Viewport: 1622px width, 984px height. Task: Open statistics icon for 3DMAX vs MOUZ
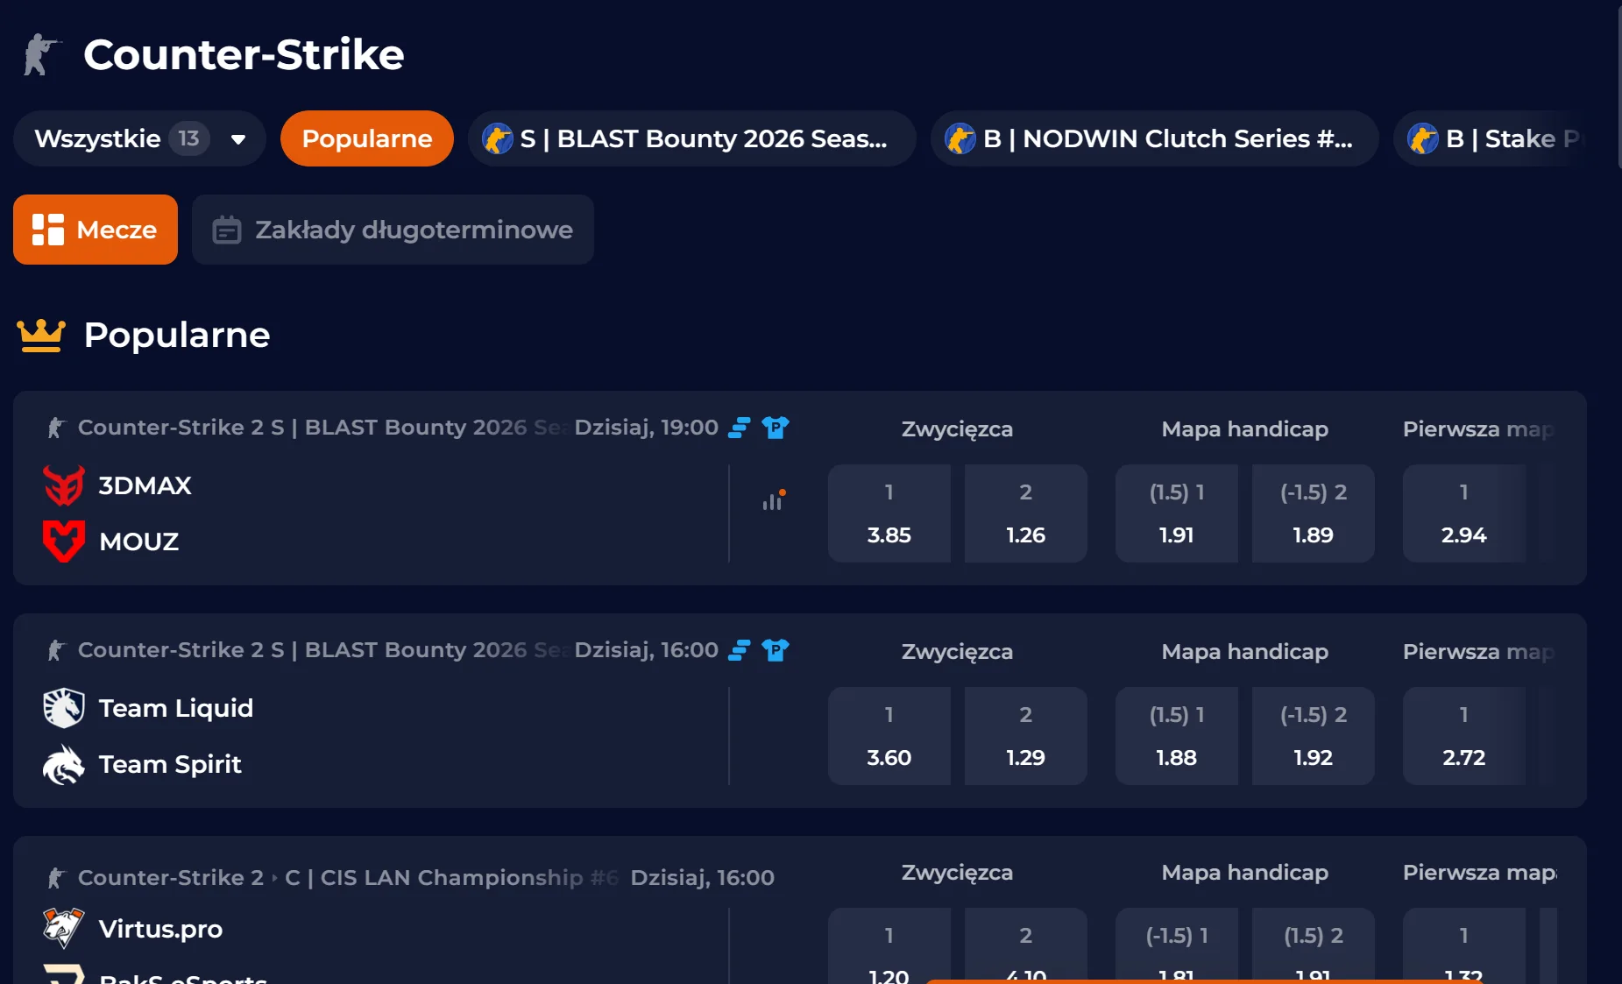(773, 499)
